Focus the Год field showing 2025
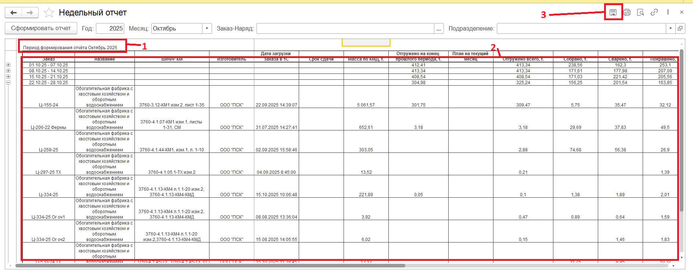 point(110,28)
